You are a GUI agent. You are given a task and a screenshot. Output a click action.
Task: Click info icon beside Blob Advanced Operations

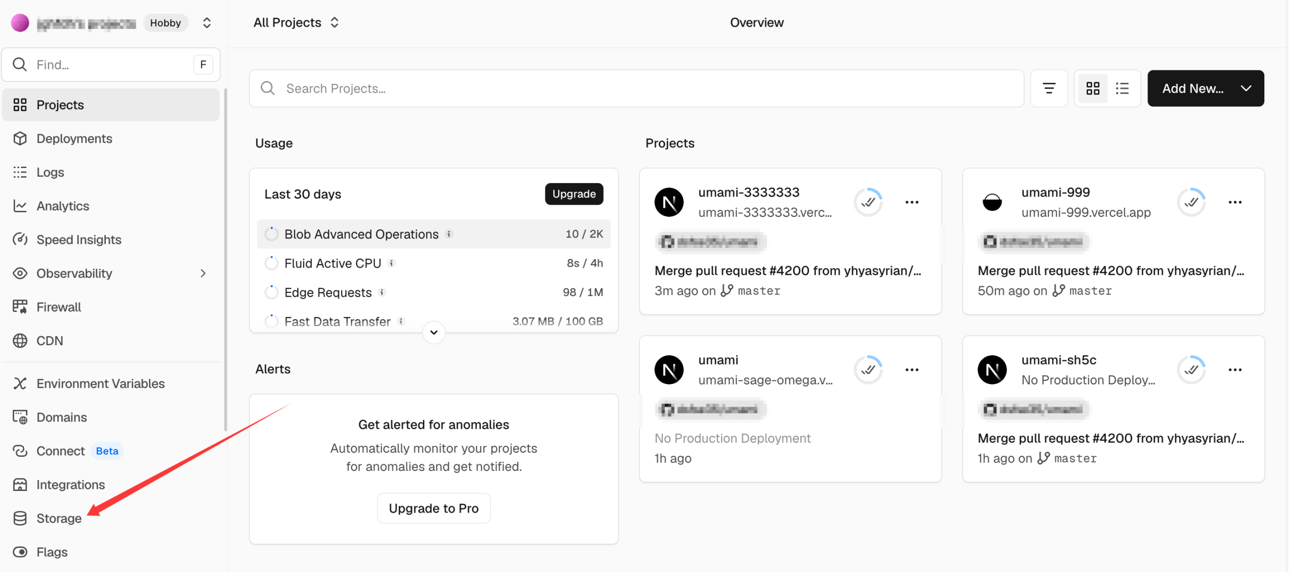click(x=449, y=234)
